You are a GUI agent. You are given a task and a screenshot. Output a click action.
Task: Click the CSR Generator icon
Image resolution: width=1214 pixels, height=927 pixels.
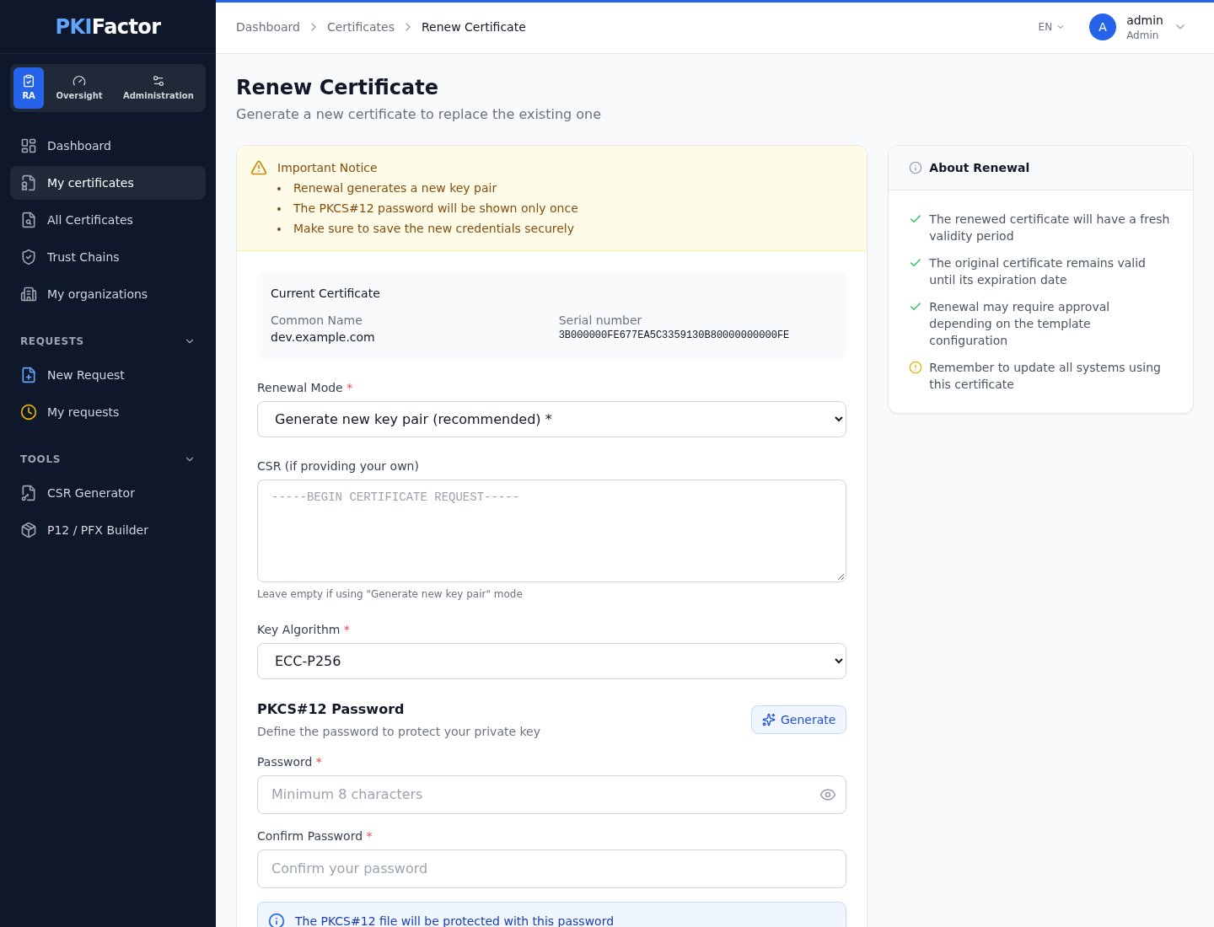click(x=29, y=493)
